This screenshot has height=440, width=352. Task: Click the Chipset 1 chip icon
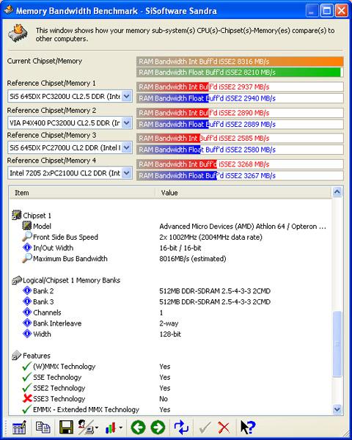(x=17, y=215)
